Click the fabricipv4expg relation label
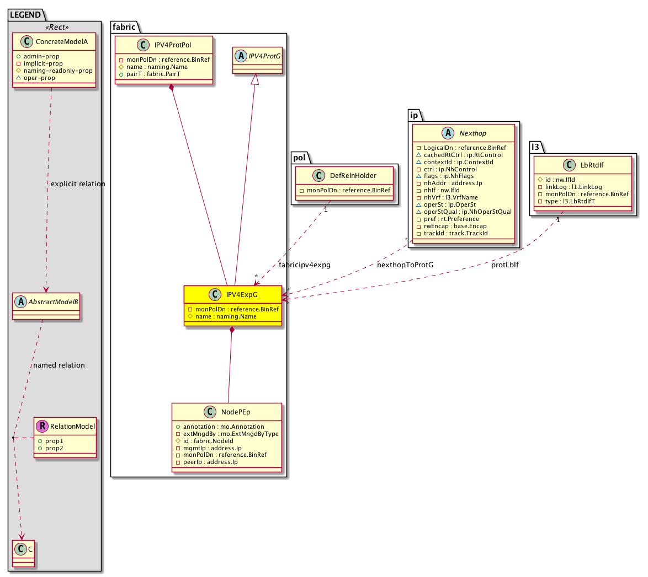The image size is (648, 577). (305, 265)
